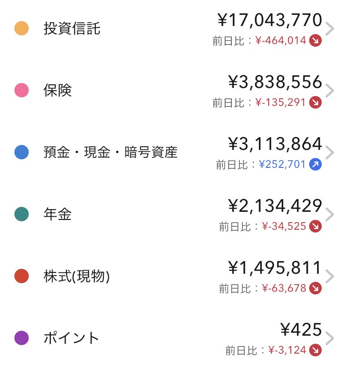Click the red down-arrow icon for 投資信託

pyautogui.click(x=316, y=41)
